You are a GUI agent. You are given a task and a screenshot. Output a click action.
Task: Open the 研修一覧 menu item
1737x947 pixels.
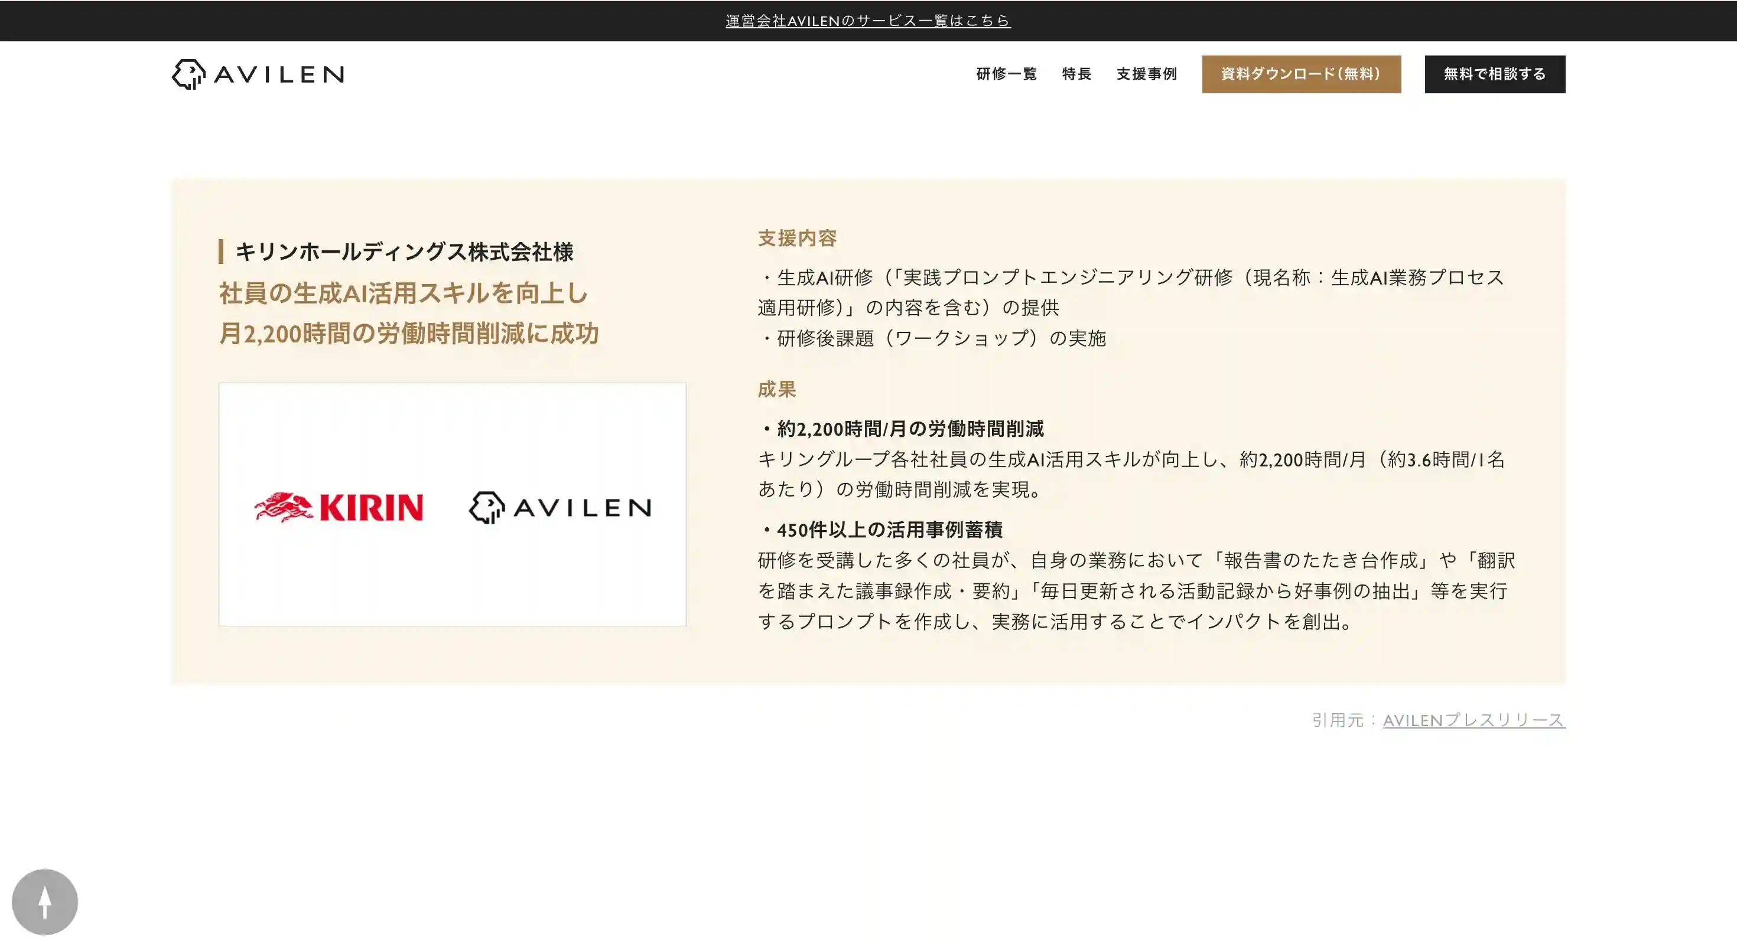[x=1006, y=74]
